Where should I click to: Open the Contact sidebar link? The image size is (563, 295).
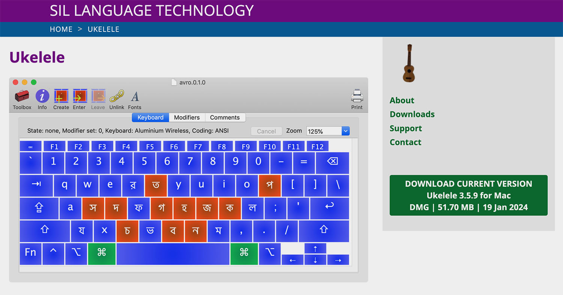click(405, 142)
